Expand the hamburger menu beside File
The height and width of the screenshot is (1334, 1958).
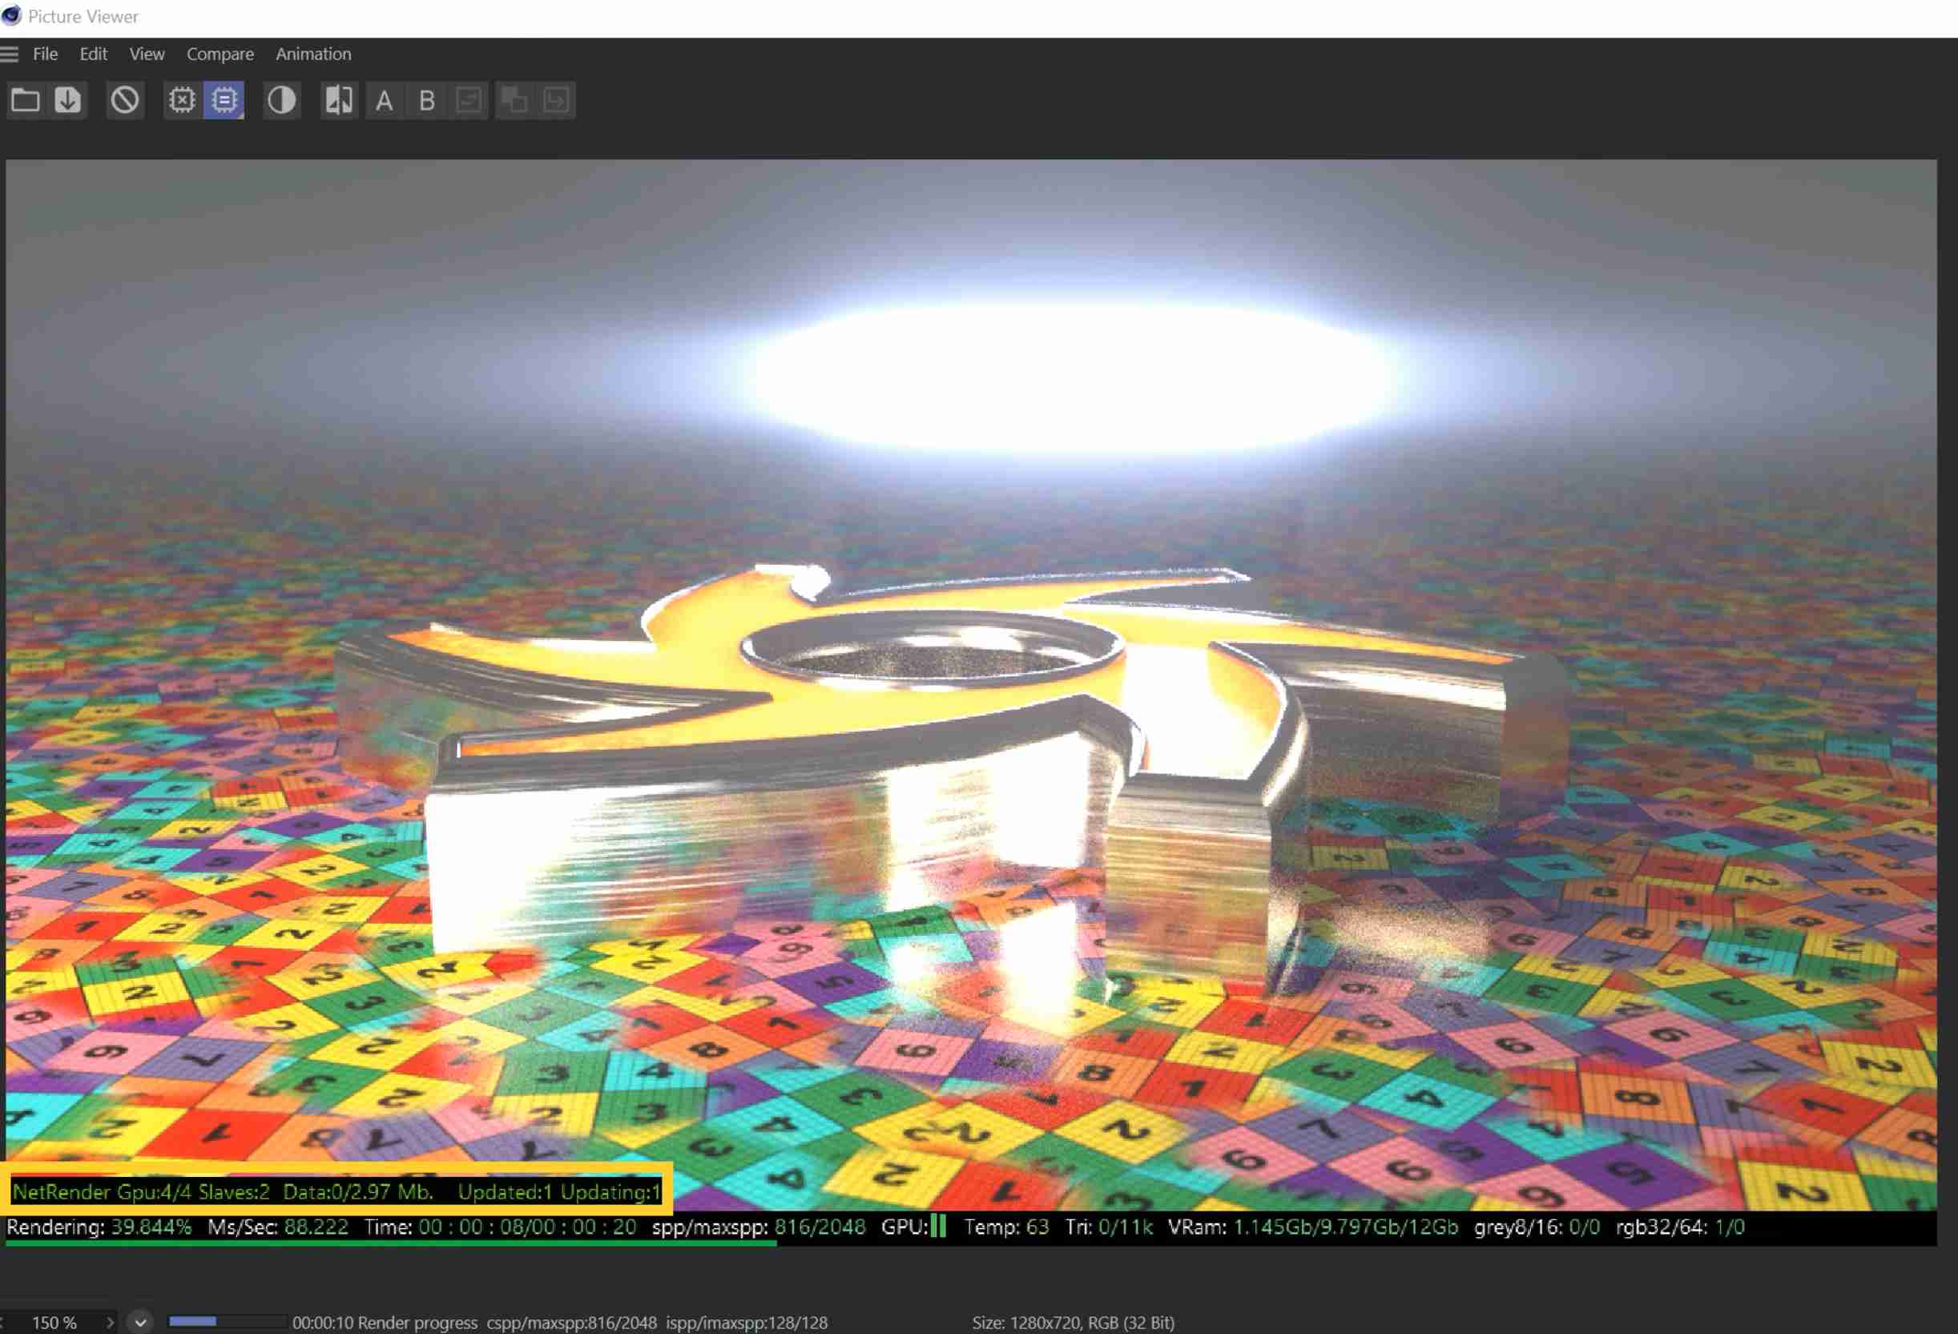point(10,54)
